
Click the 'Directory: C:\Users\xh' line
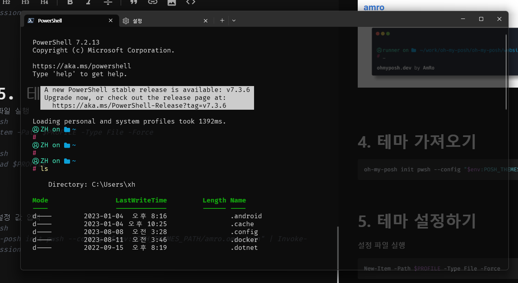(x=92, y=185)
